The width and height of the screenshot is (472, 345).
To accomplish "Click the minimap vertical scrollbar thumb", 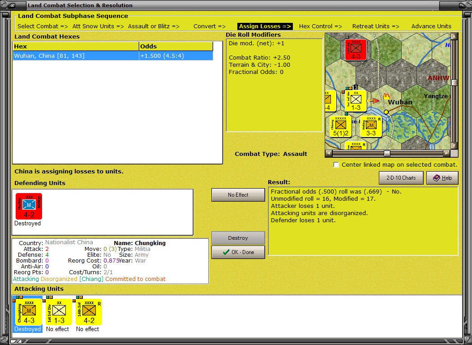I will (454, 82).
